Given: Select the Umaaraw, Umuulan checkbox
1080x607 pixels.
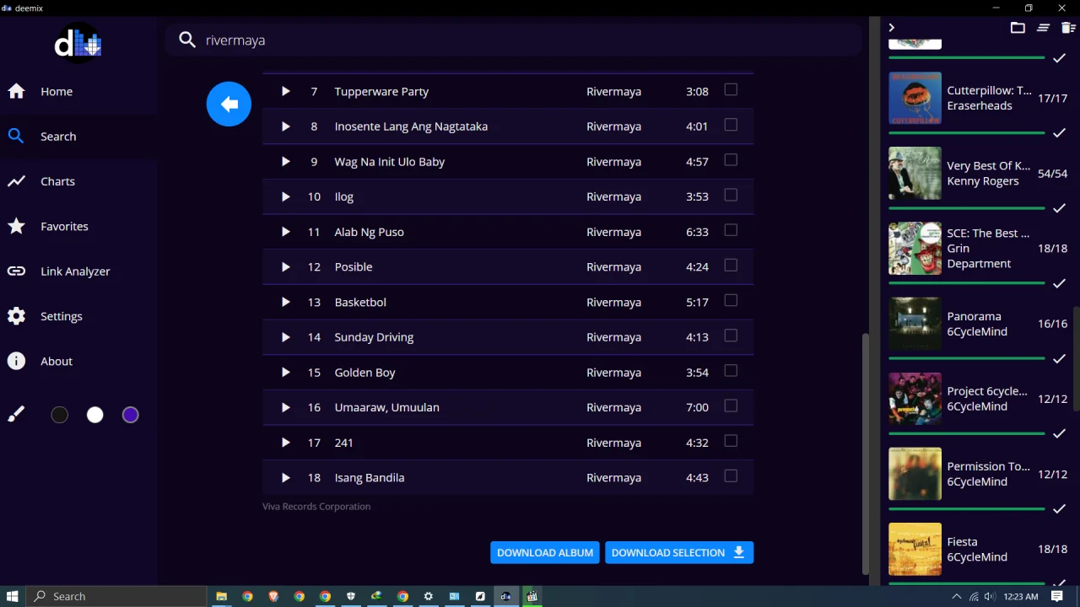Looking at the screenshot, I should [731, 406].
